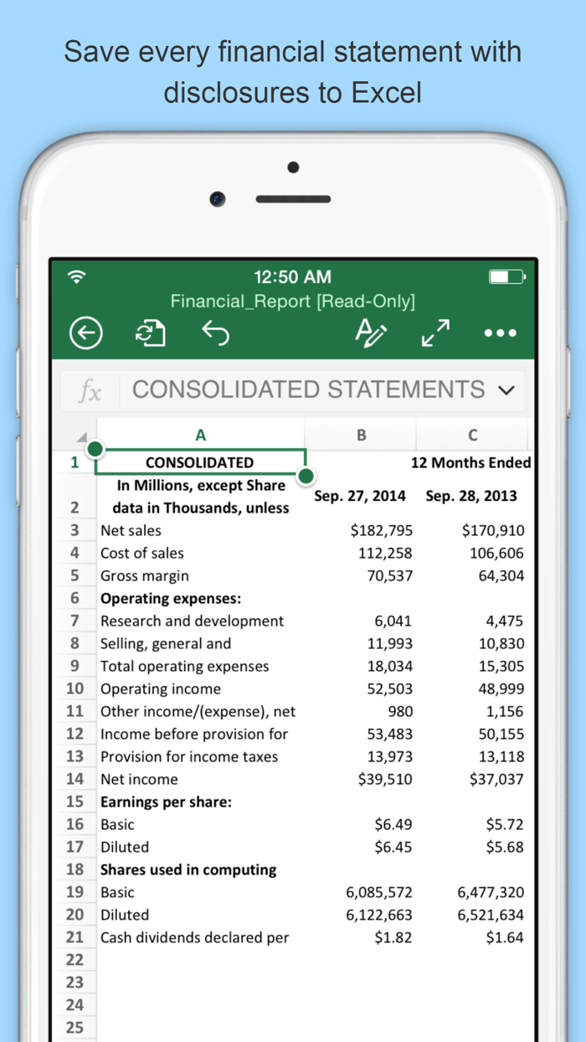Tap the Financial_Report [Read-Only] title
This screenshot has height=1042, width=586.
coord(292,302)
